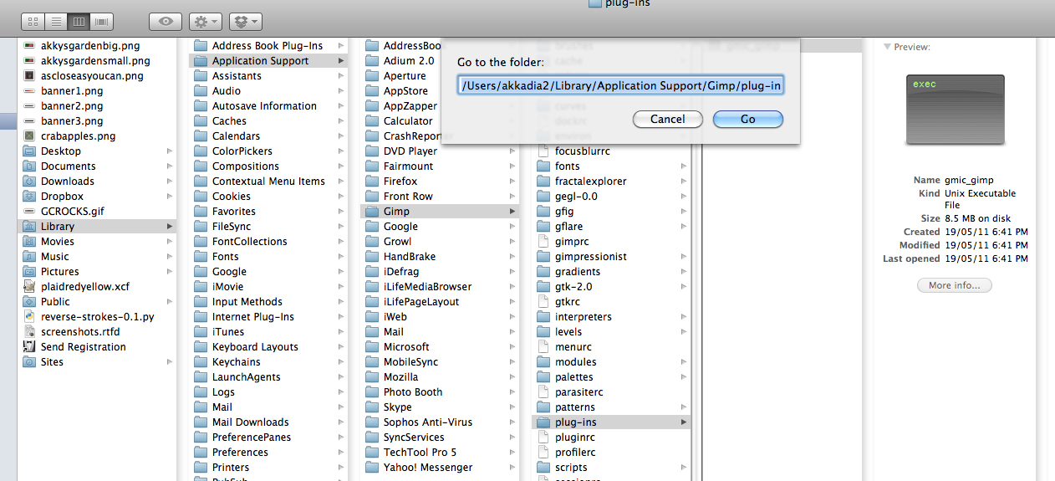
Task: Switch to list view in toolbar
Action: (56, 22)
